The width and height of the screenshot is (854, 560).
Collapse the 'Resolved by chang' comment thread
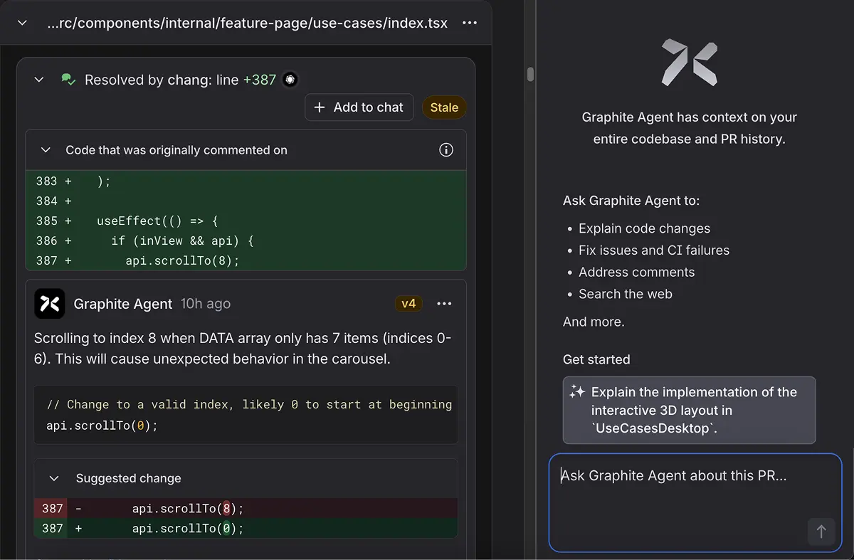tap(39, 80)
